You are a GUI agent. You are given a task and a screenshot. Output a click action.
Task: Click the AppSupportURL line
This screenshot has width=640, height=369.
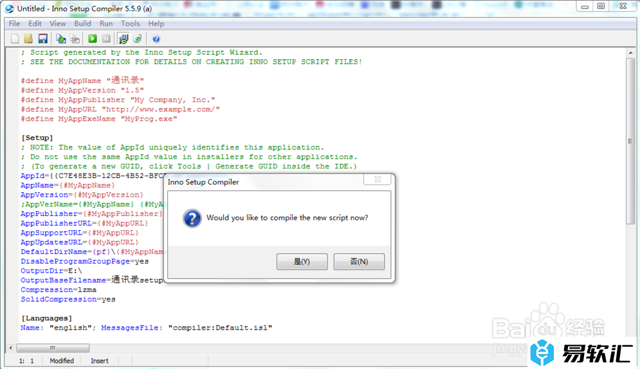tap(80, 233)
